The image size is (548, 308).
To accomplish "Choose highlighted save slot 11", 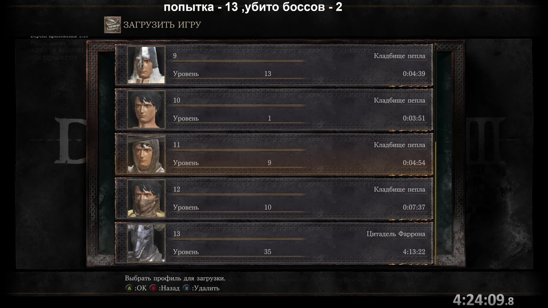I will [x=274, y=154].
